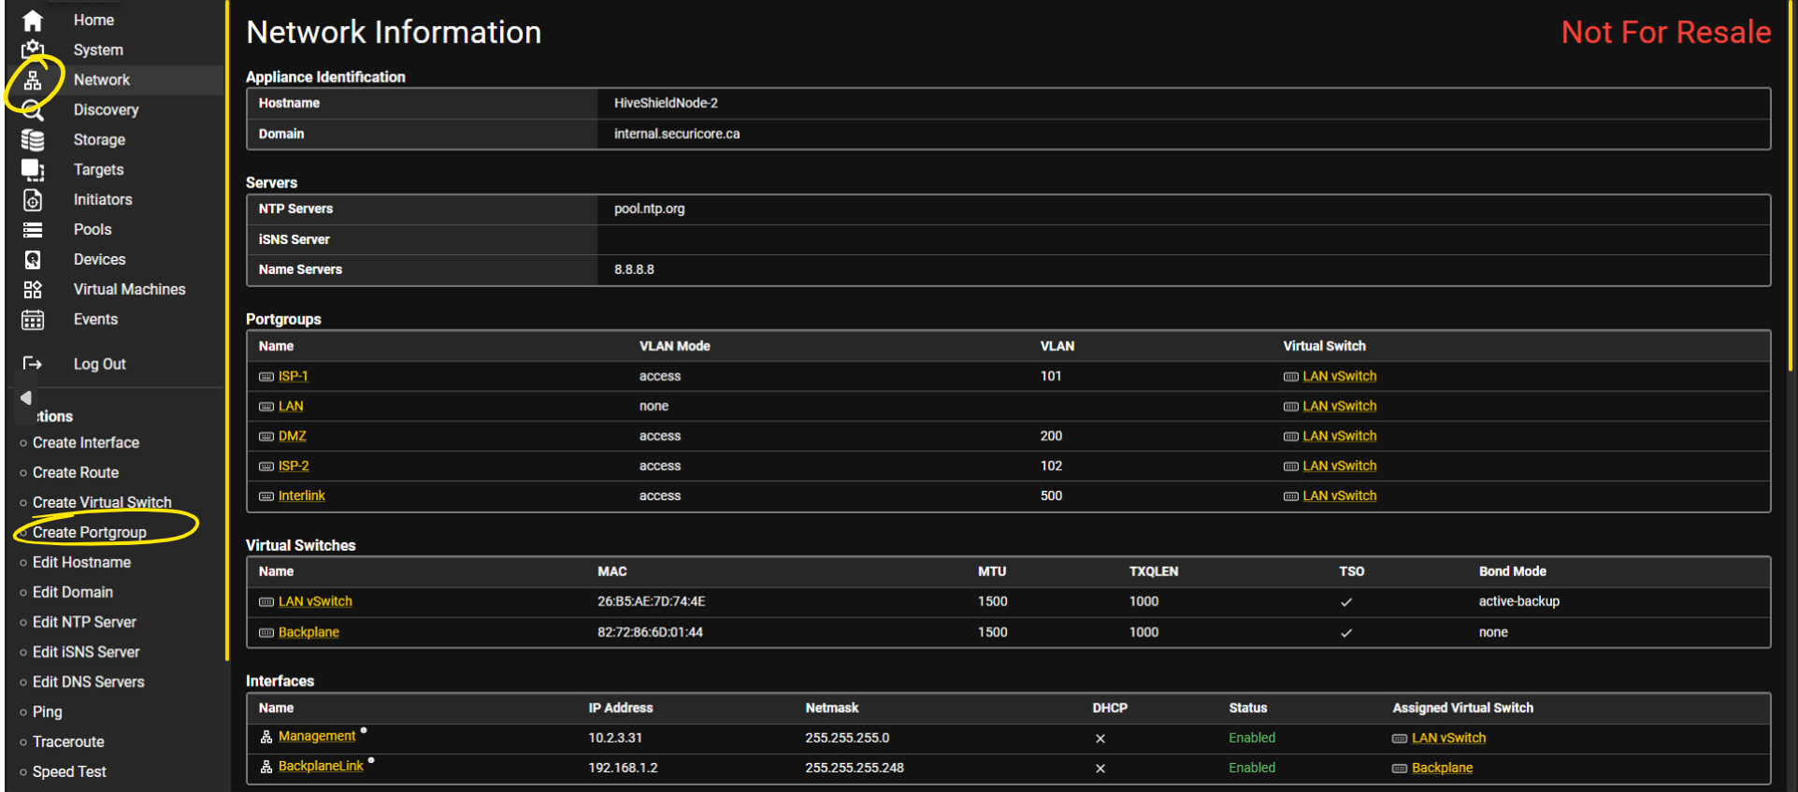Click the Edit Domain action
The width and height of the screenshot is (1798, 792).
[x=73, y=592]
